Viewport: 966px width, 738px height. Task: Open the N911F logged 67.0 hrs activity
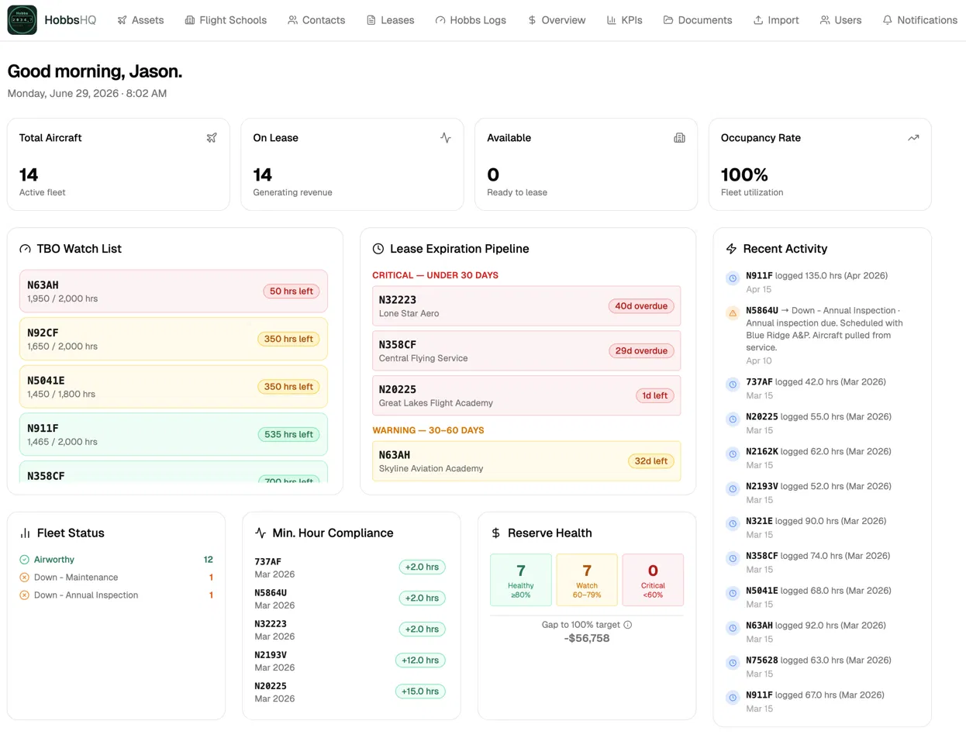(x=823, y=702)
